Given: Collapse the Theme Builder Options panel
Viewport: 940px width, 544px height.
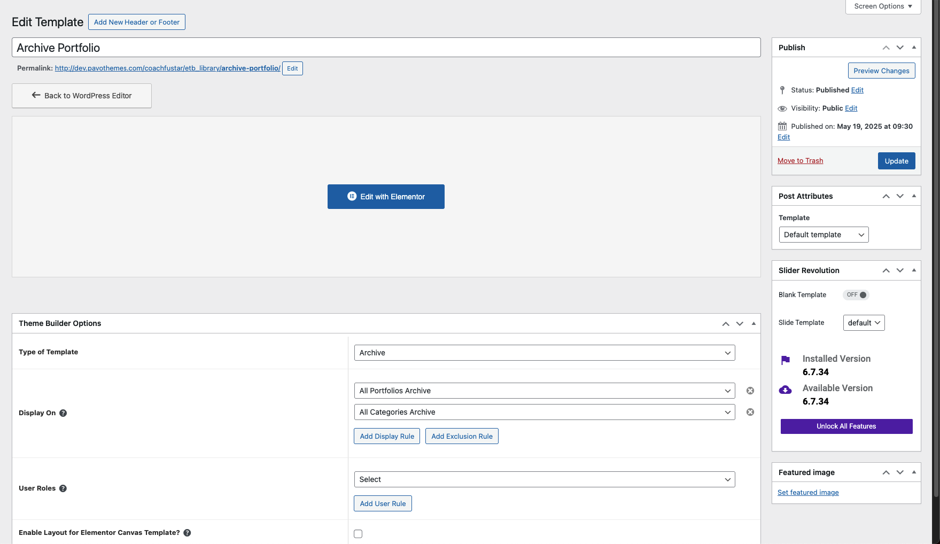Looking at the screenshot, I should tap(753, 323).
